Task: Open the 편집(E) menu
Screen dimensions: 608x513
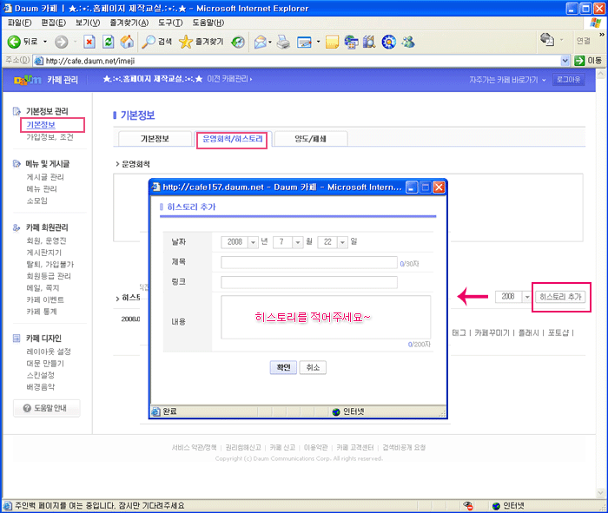Action: click(x=54, y=23)
